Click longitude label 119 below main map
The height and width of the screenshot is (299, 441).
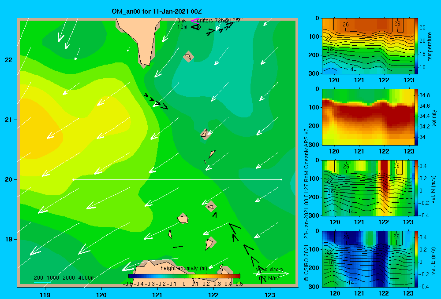point(45,295)
